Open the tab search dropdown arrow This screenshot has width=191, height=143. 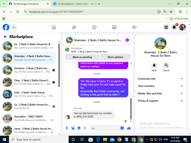(4, 4)
